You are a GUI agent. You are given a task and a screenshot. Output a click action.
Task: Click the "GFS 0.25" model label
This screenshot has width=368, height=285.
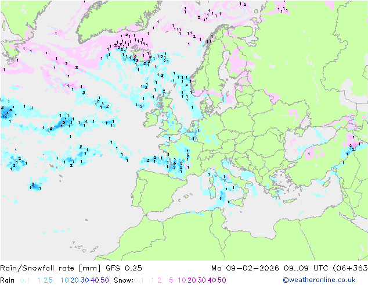[x=124, y=268]
